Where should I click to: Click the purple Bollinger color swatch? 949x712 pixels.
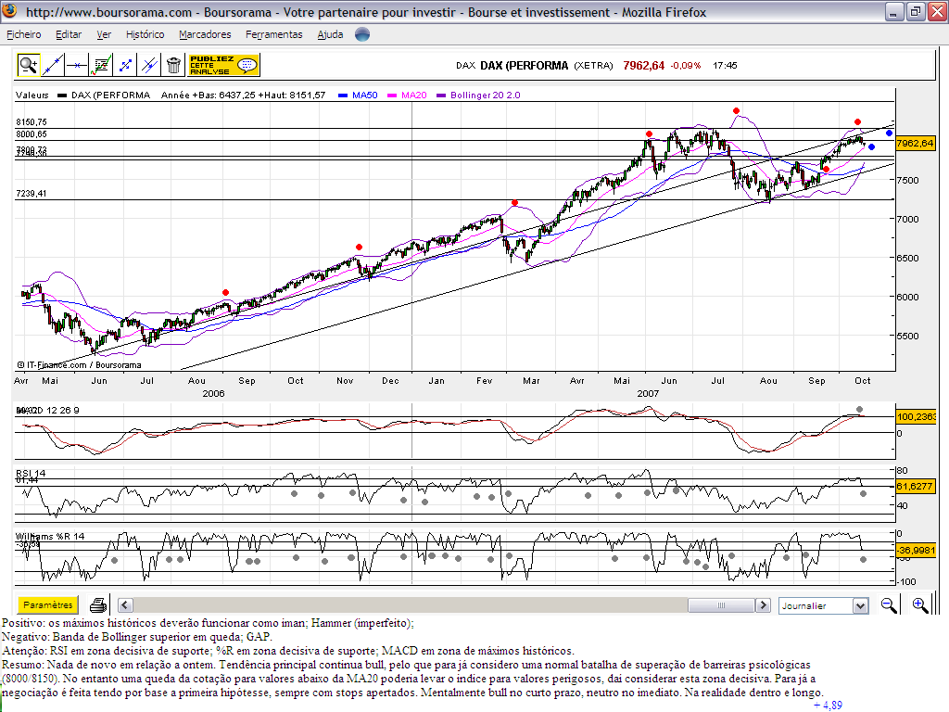(x=440, y=95)
